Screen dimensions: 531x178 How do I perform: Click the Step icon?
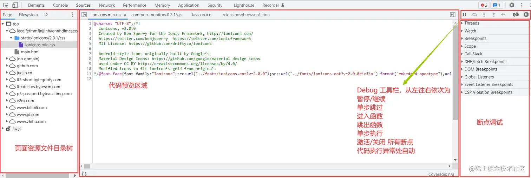tap(503, 15)
